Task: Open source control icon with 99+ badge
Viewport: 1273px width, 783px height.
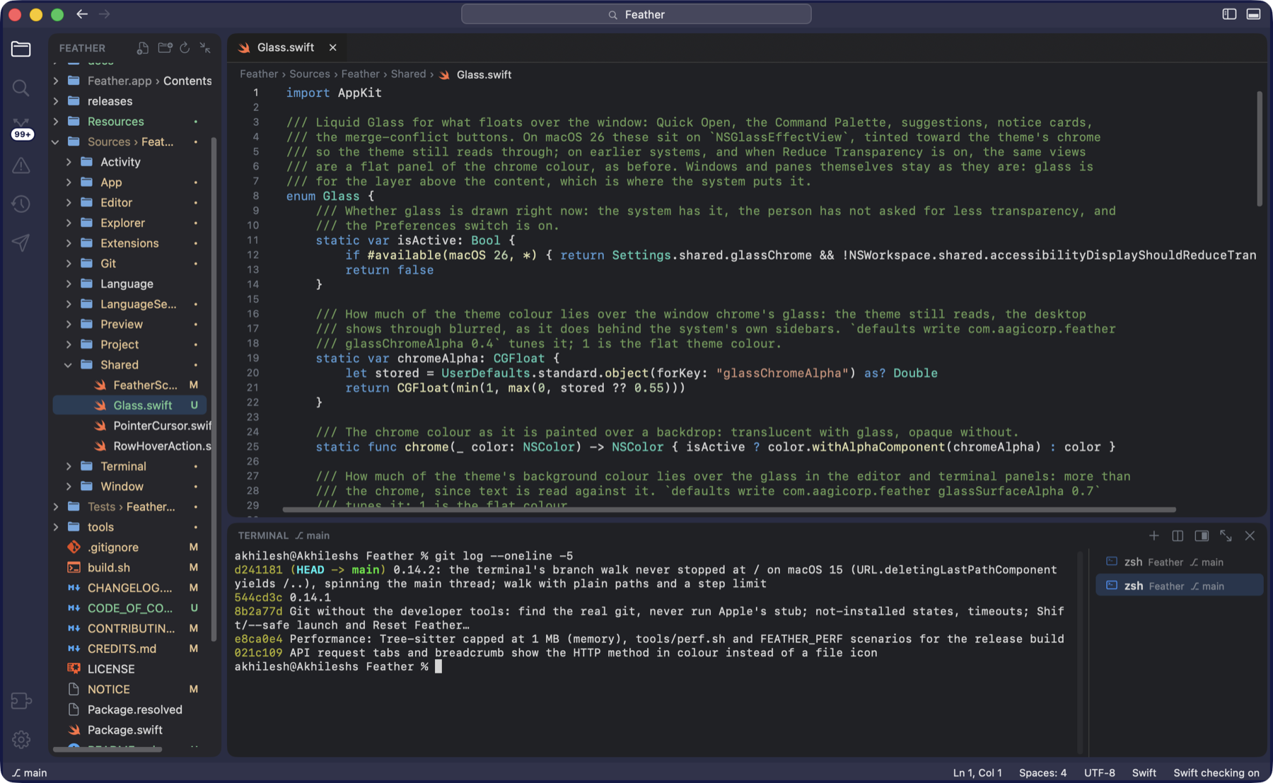Action: pos(21,128)
